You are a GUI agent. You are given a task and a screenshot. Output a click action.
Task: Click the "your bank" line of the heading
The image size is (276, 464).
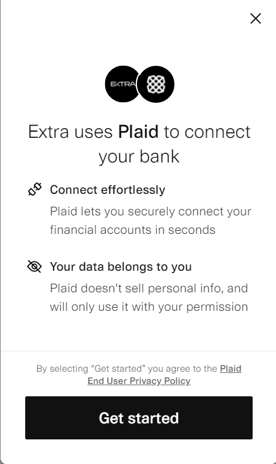pos(139,156)
